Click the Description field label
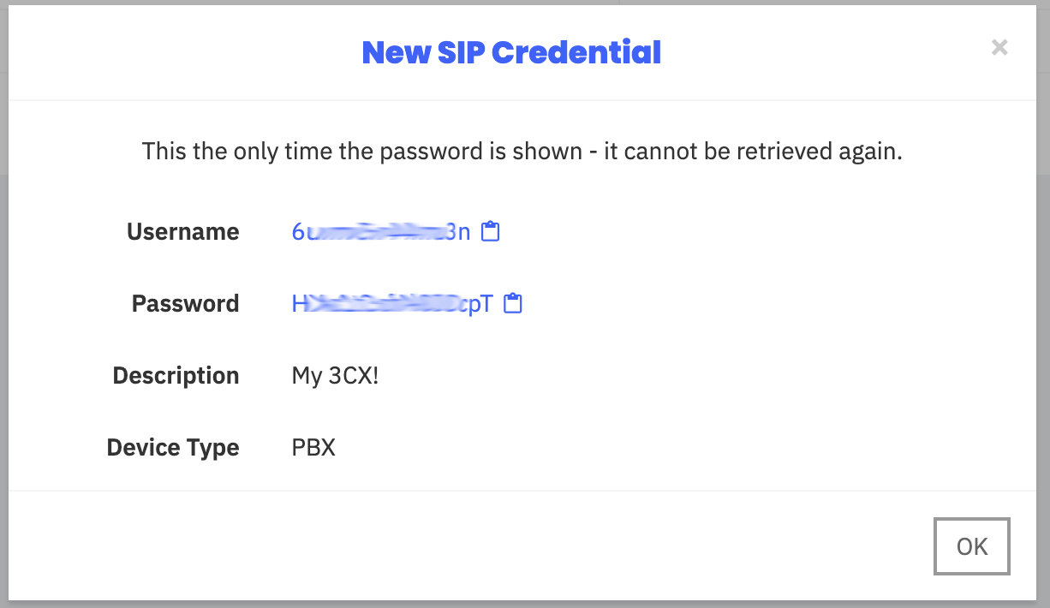This screenshot has width=1050, height=608. (x=176, y=375)
